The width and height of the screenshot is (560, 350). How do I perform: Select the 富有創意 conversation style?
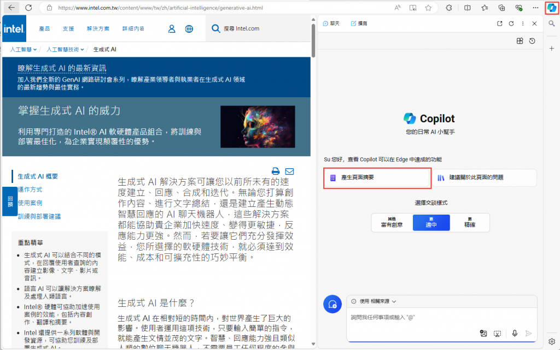392,222
